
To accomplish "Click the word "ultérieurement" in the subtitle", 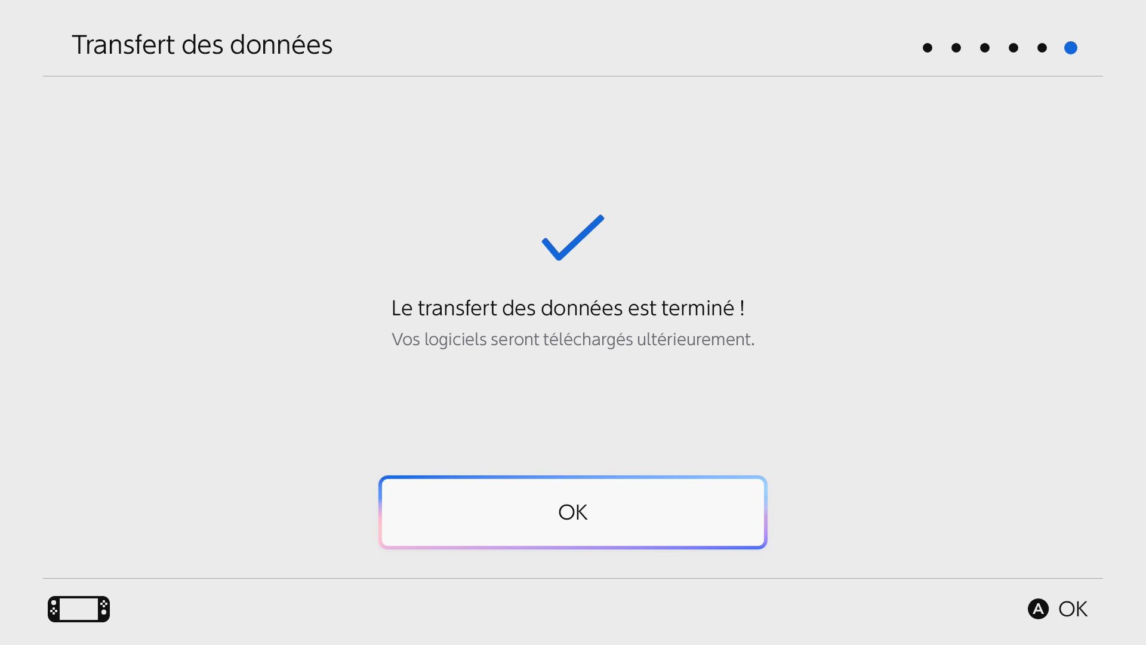I will (695, 339).
